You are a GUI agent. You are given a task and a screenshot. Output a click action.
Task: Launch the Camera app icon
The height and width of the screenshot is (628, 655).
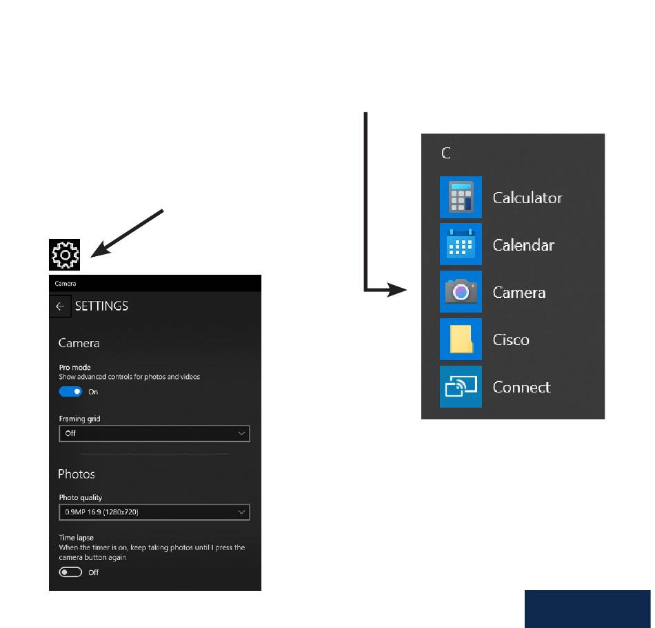click(x=461, y=292)
